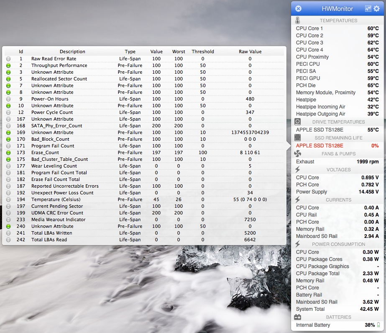Click the lightning icon beside Voltages

click(x=297, y=170)
